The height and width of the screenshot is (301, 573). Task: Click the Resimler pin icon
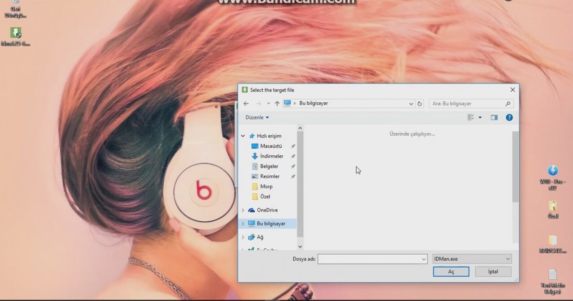point(293,176)
